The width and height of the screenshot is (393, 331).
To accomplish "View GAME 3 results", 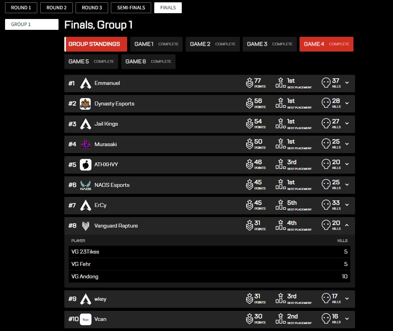I will (270, 44).
